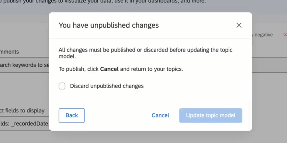287x143 pixels.
Task: Click the 'You have unpublished changes' title
Action: (x=108, y=25)
